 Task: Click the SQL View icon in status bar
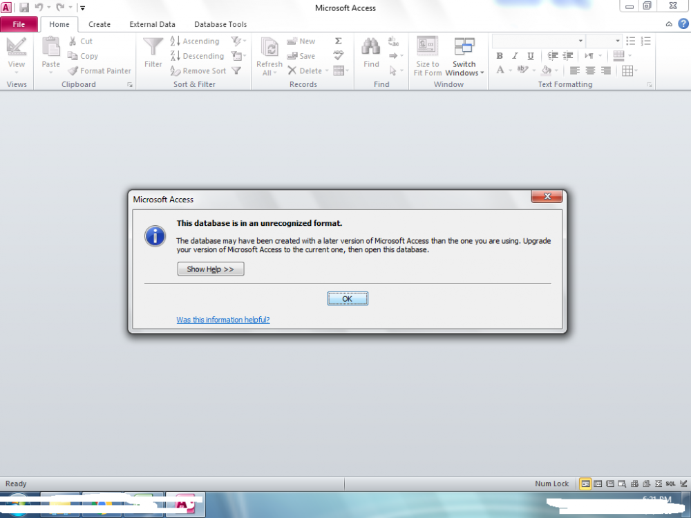point(670,483)
